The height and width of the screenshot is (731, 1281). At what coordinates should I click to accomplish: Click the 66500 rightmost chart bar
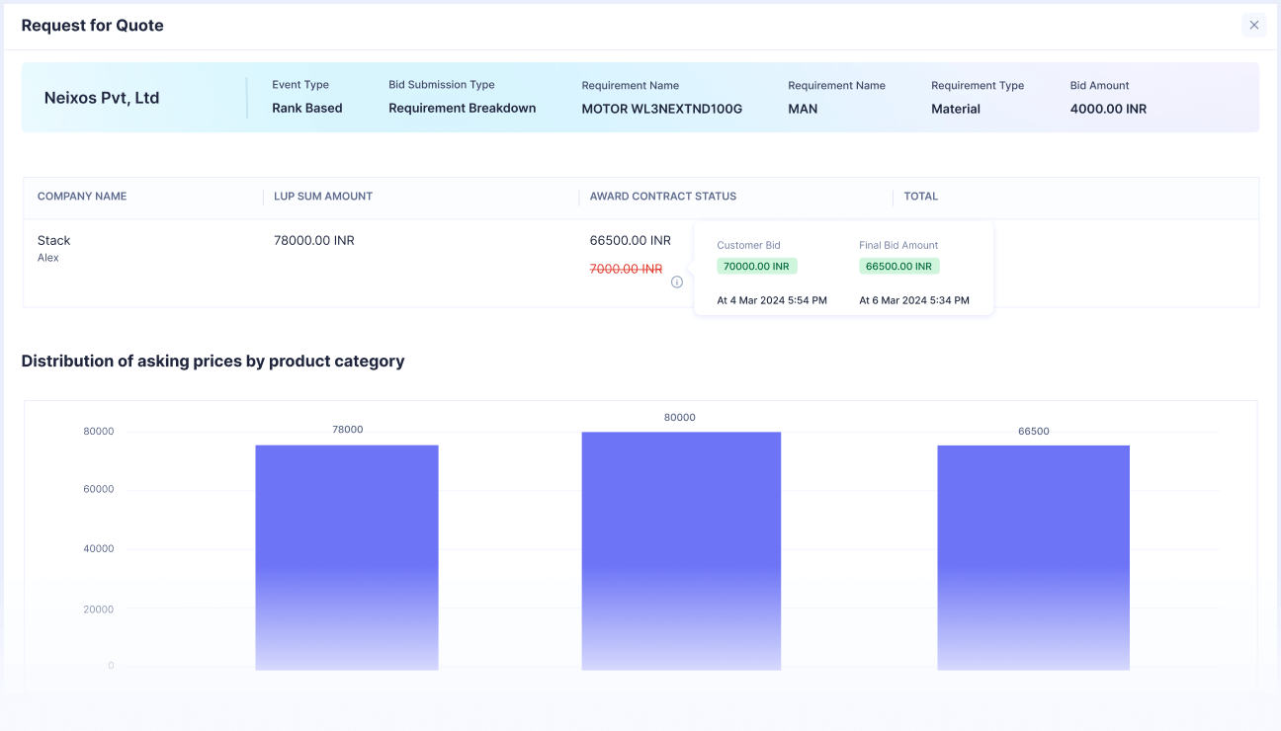[1033, 553]
